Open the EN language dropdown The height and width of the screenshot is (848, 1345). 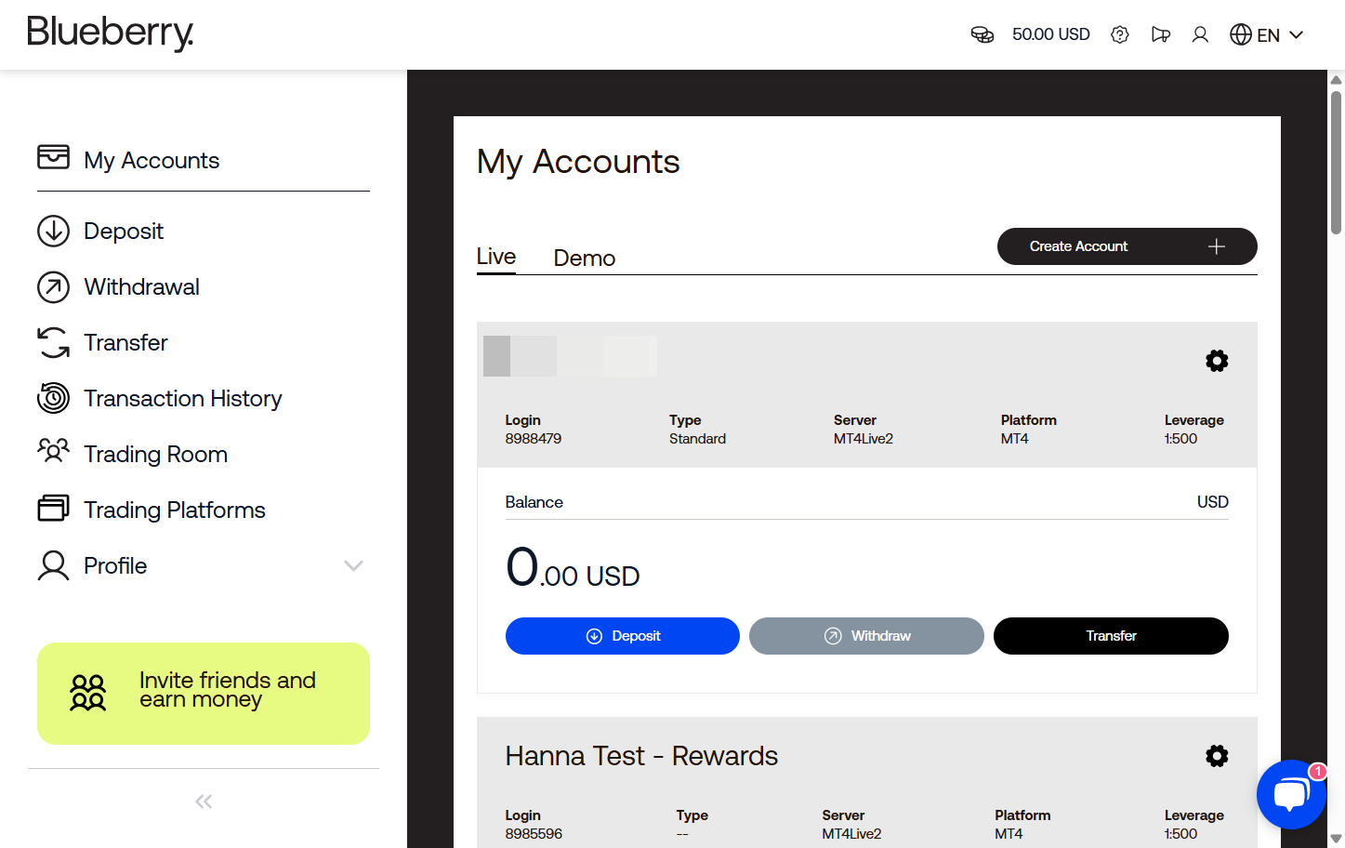tap(1267, 34)
